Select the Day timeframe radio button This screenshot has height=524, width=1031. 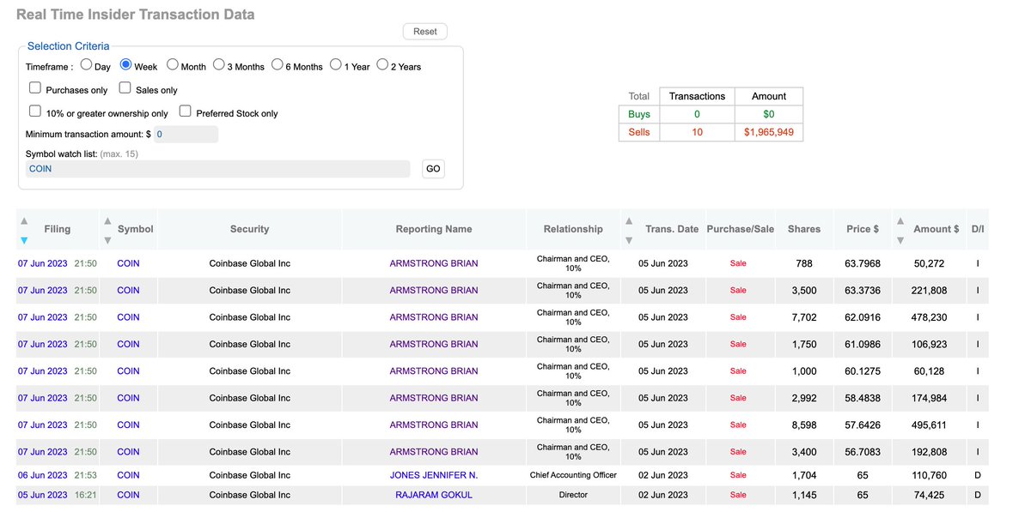86,64
